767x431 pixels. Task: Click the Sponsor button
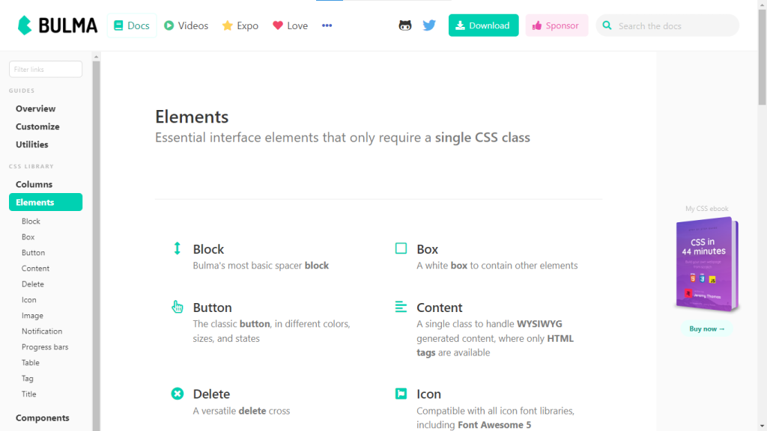[x=557, y=25]
